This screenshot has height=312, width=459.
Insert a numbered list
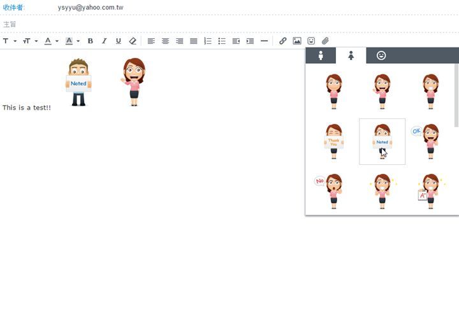pyautogui.click(x=208, y=41)
